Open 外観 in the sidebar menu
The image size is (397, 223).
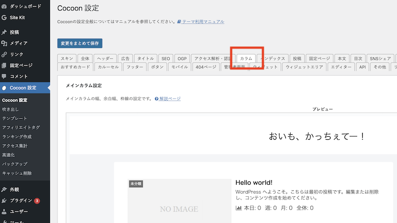14,189
